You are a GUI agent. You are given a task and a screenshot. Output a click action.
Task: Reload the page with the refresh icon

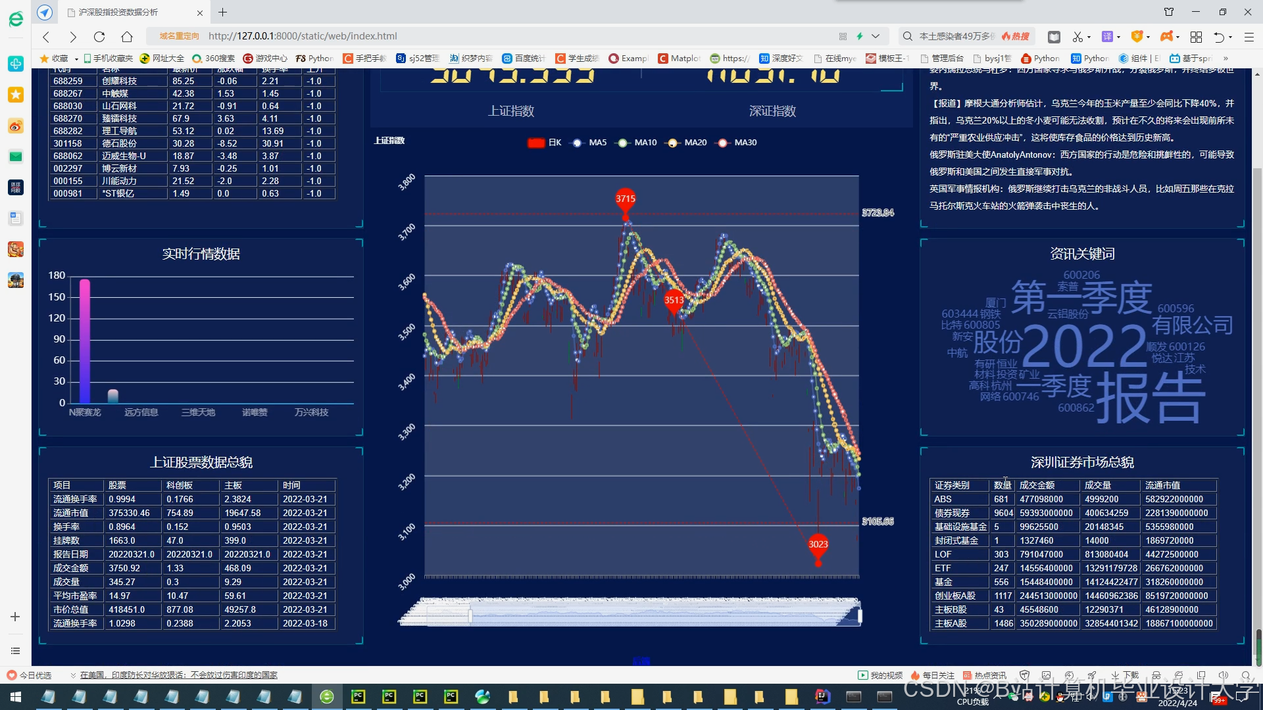pos(99,37)
